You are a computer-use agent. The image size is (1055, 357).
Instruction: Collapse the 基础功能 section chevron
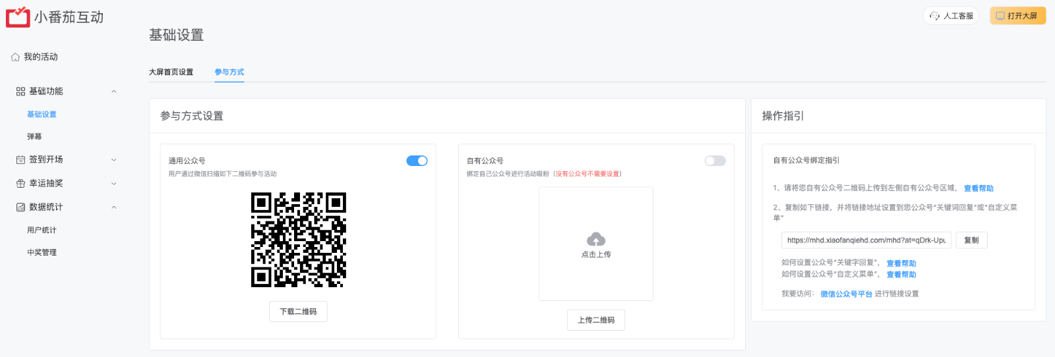coord(114,92)
